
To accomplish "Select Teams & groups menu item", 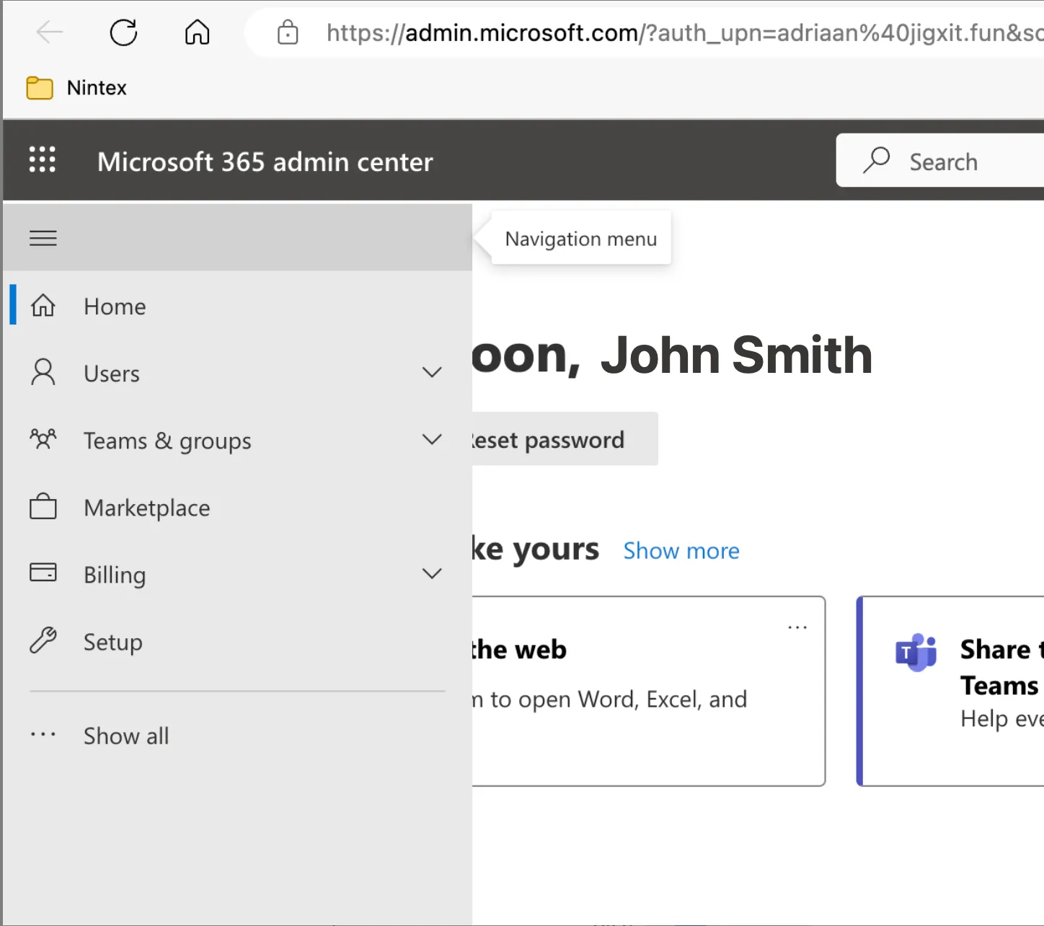I will pos(238,440).
